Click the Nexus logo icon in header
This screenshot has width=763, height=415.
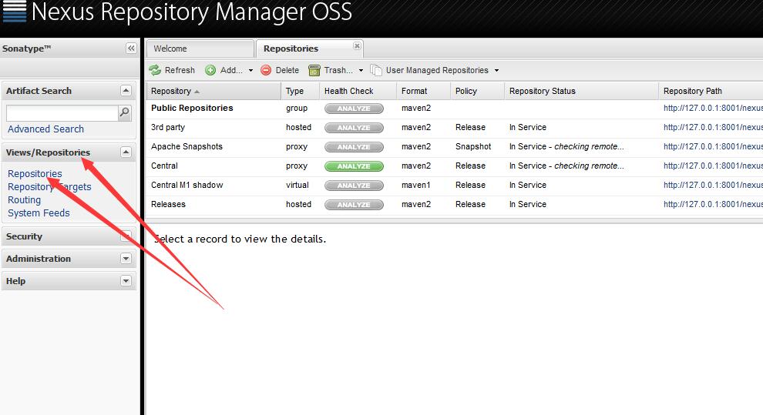[x=14, y=12]
